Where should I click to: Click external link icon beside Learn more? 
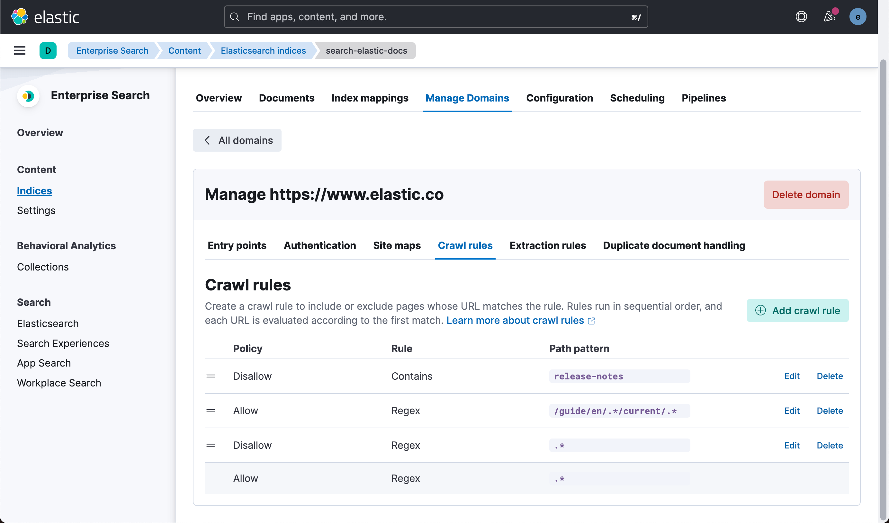point(592,321)
